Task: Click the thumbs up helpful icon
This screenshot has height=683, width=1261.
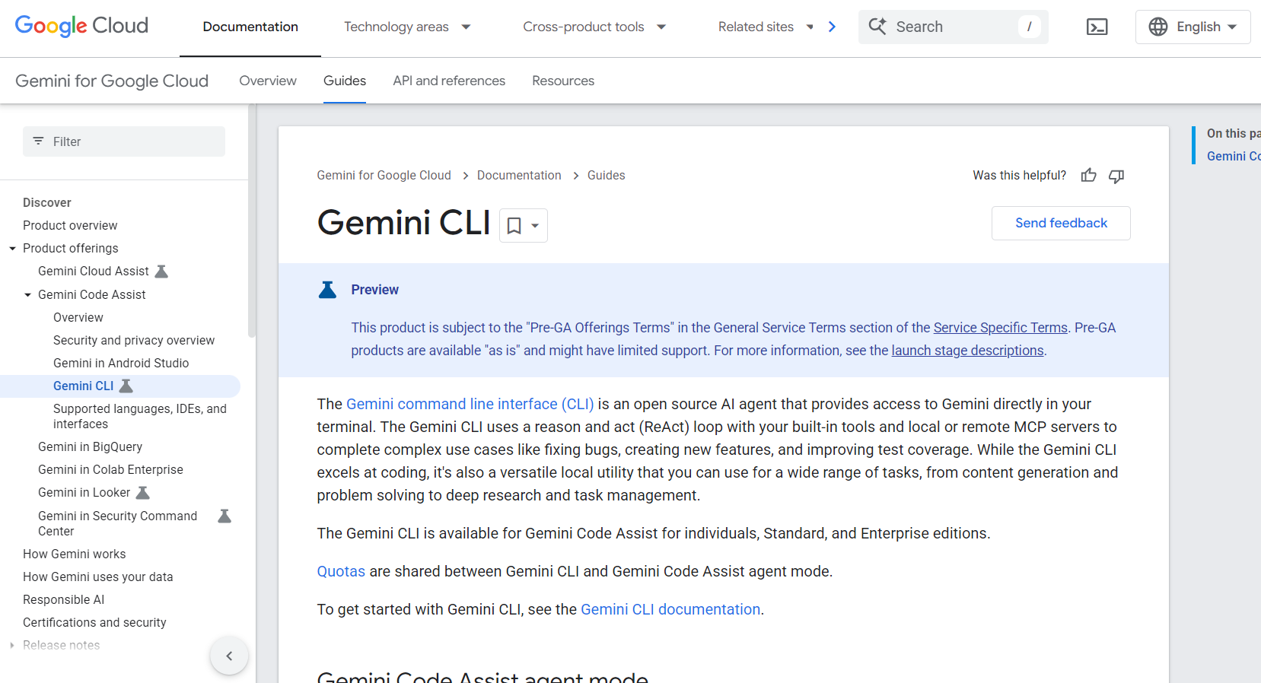Action: (1089, 176)
